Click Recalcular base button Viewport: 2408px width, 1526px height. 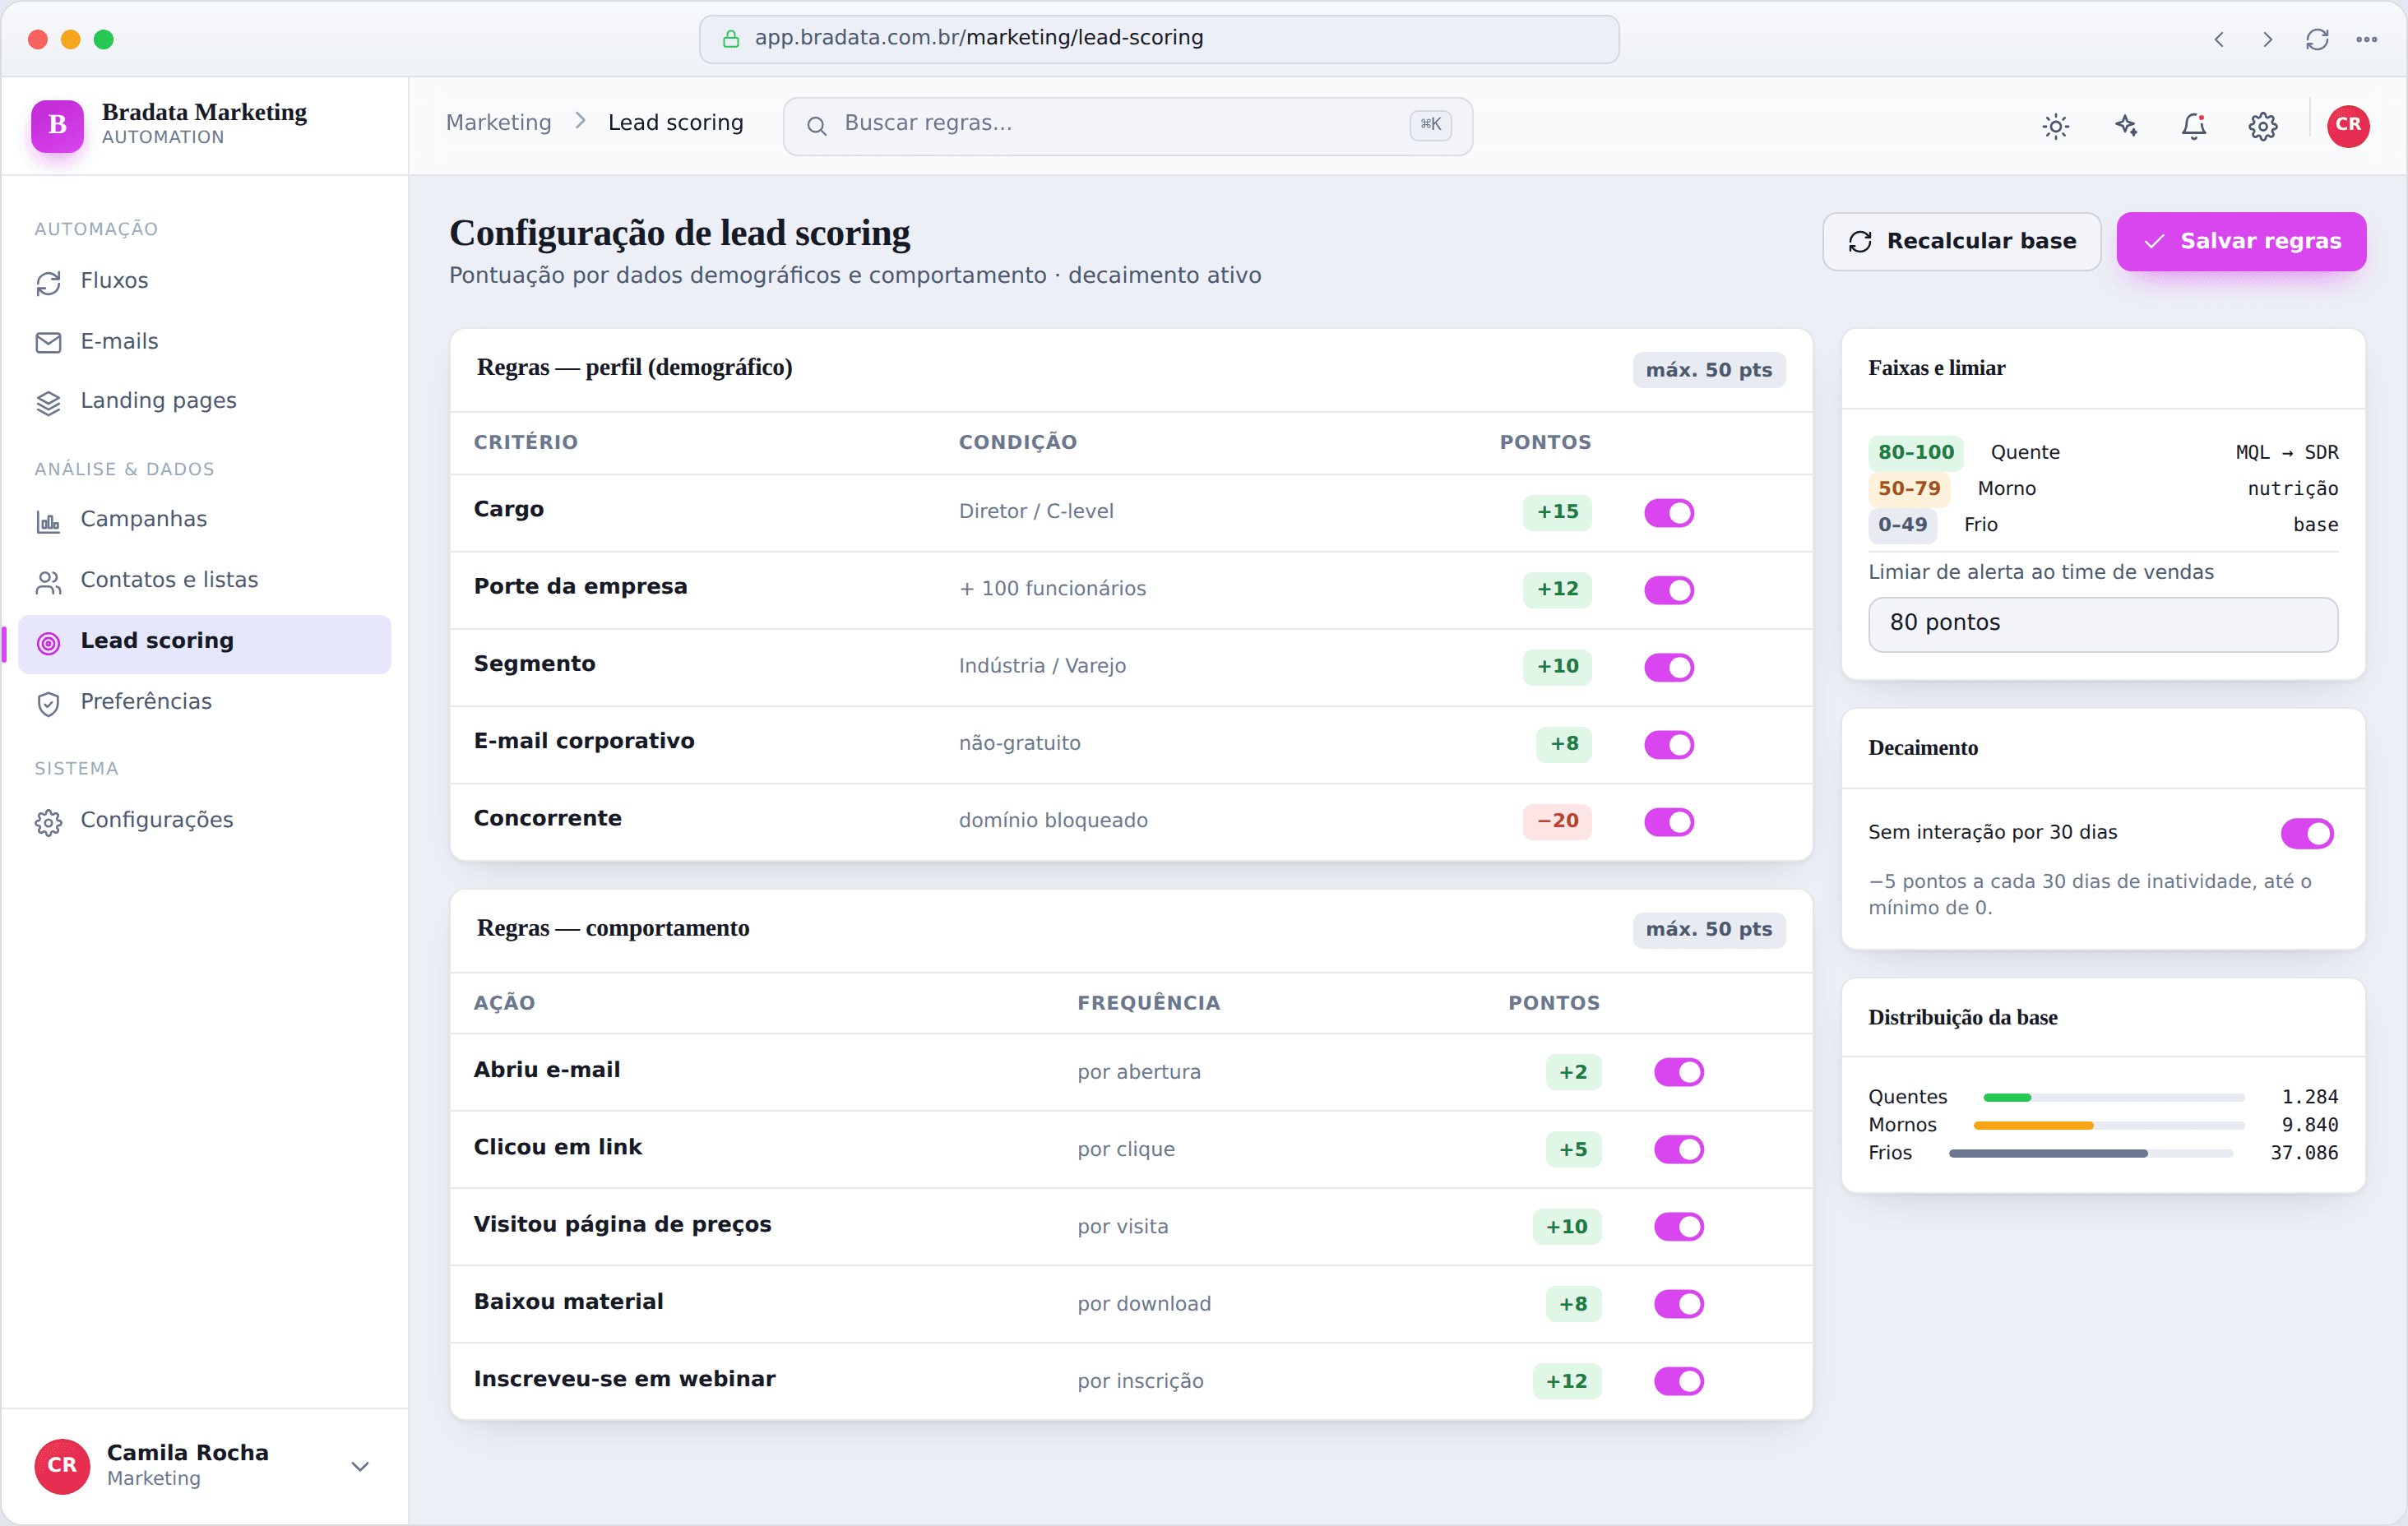pos(1961,241)
